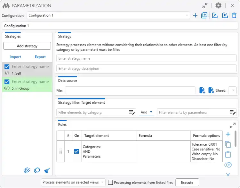Open Process elements on selected views dropdown
Viewport: 240px width, 188px height.
point(73,182)
